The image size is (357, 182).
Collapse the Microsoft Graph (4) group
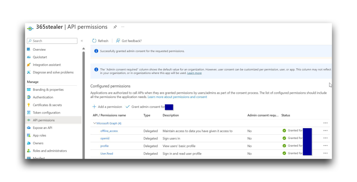click(94, 123)
